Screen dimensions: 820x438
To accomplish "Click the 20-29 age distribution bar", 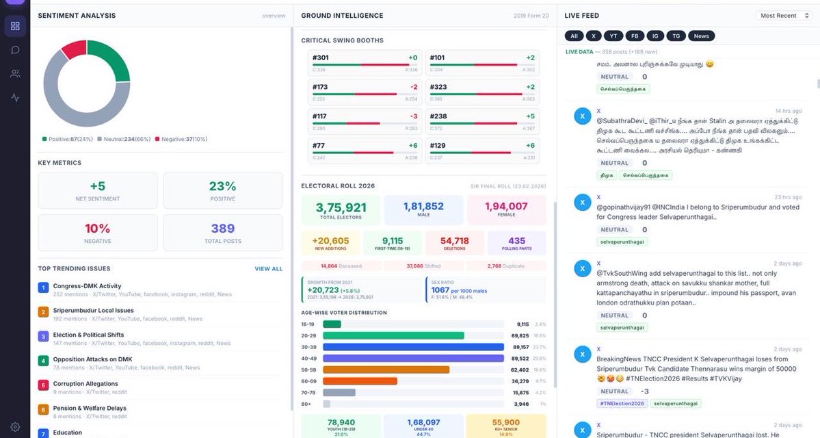I will pyautogui.click(x=393, y=335).
